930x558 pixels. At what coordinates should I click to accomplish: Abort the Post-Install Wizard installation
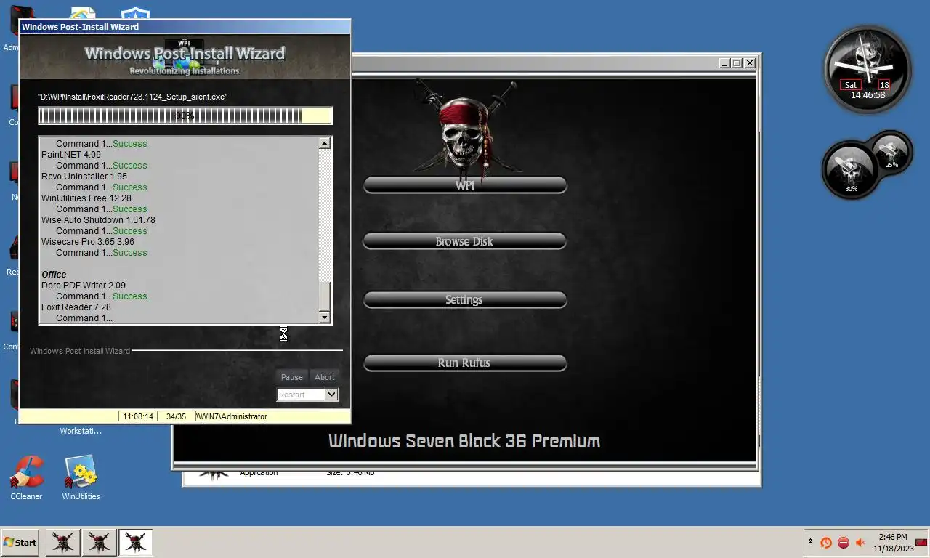tap(325, 377)
